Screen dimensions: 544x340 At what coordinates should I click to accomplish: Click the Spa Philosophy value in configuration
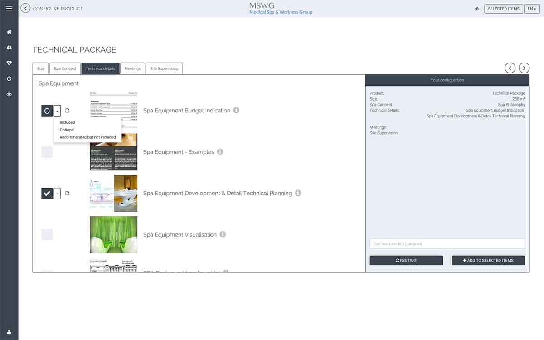pos(511,105)
